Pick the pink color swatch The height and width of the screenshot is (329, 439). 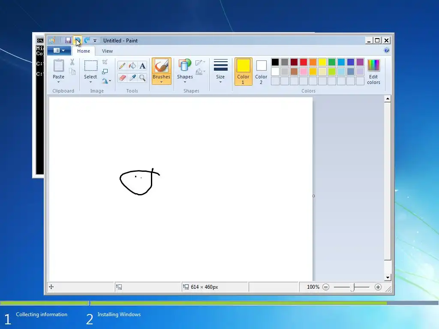pos(304,72)
